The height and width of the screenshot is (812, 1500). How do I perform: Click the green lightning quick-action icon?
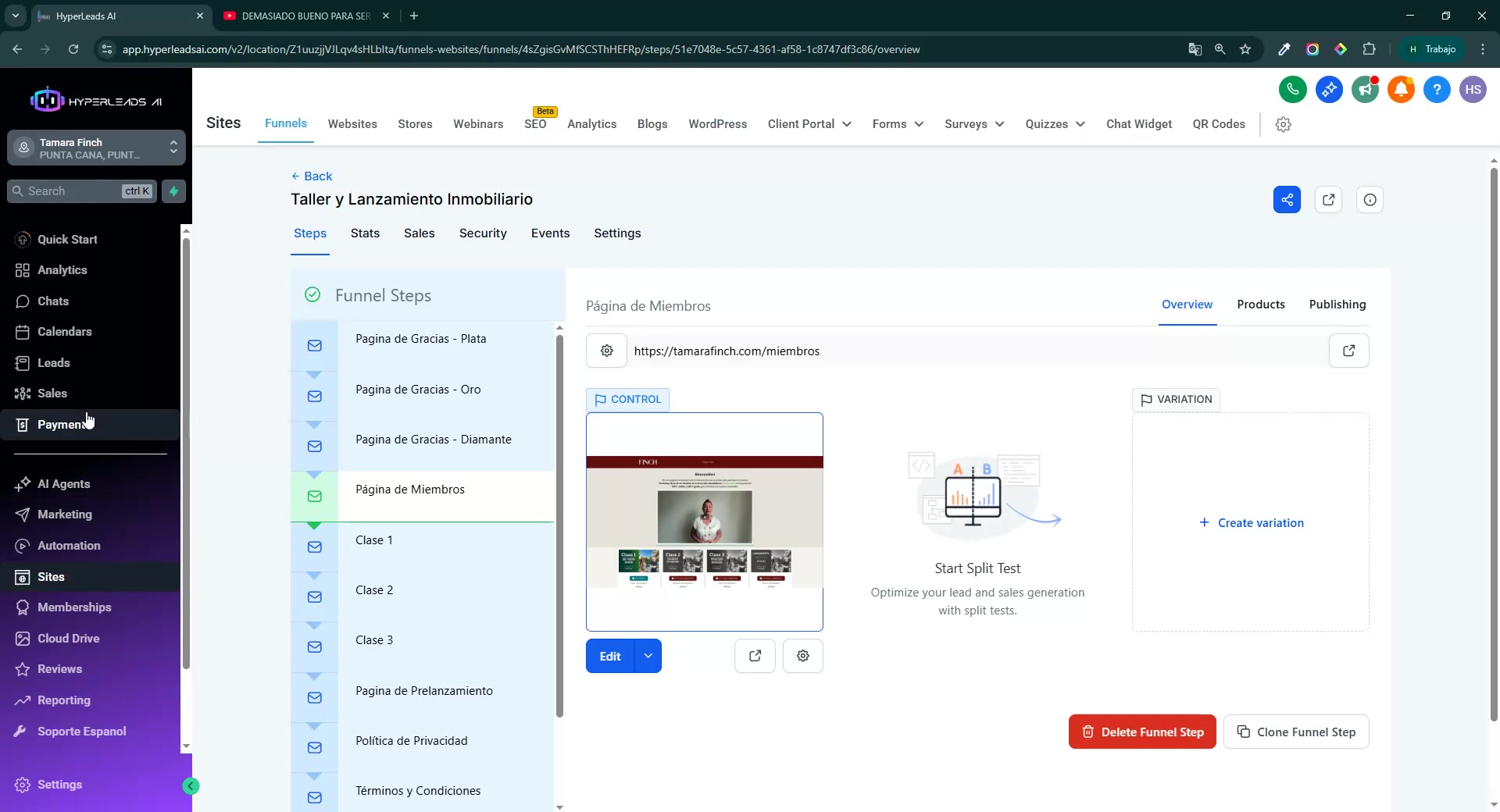[173, 191]
